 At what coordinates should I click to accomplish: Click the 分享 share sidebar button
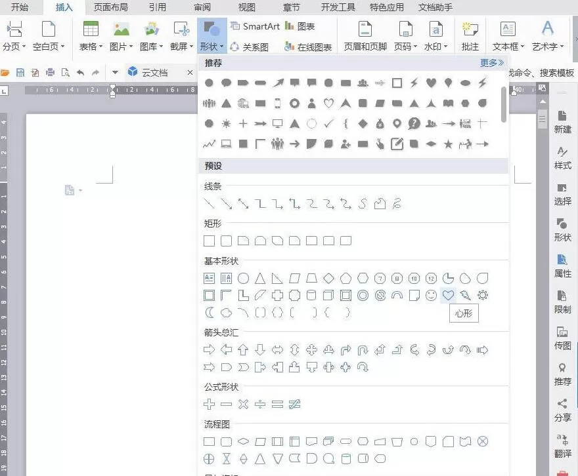point(562,410)
